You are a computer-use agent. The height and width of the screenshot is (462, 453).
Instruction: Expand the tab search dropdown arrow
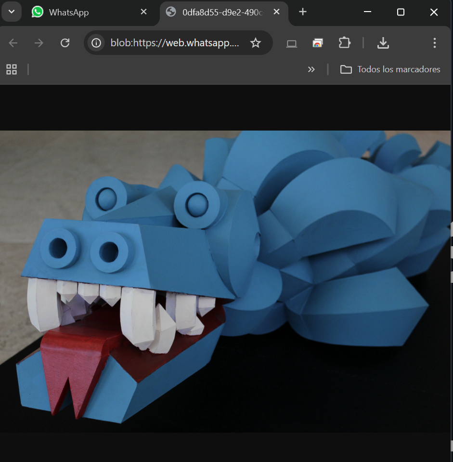(x=12, y=12)
